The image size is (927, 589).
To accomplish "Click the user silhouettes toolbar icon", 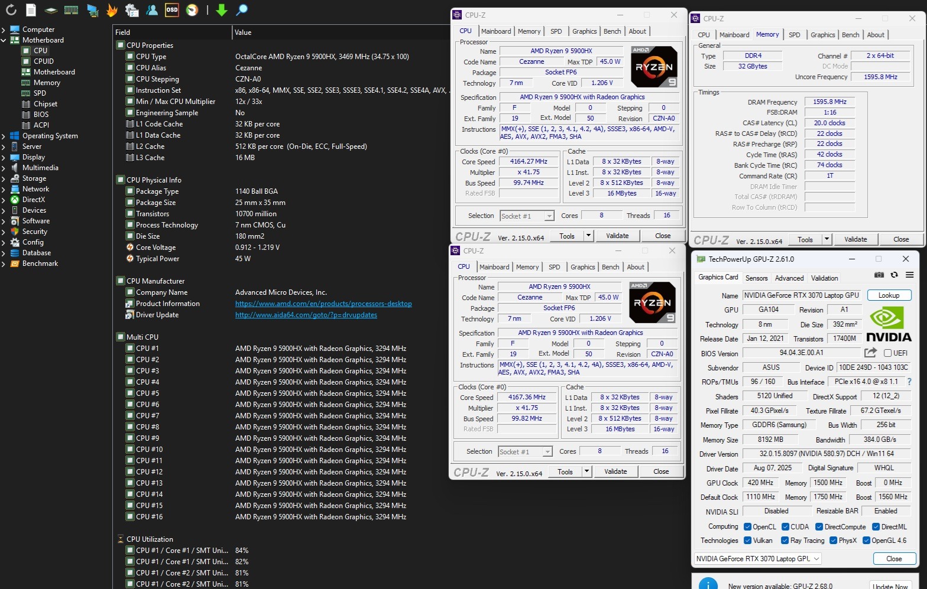I will 153,10.
